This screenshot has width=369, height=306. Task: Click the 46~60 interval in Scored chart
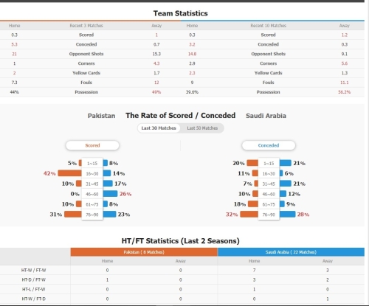tap(92, 194)
